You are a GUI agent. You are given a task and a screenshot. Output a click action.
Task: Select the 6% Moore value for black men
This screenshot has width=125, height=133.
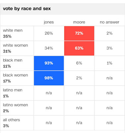(x=79, y=63)
